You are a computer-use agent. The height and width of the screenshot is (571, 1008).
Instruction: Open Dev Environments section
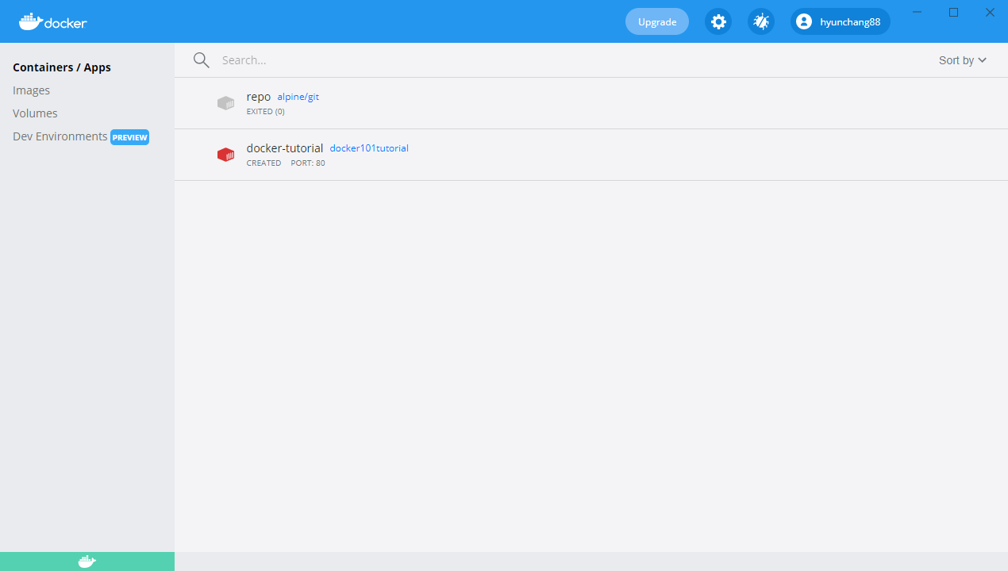[60, 136]
